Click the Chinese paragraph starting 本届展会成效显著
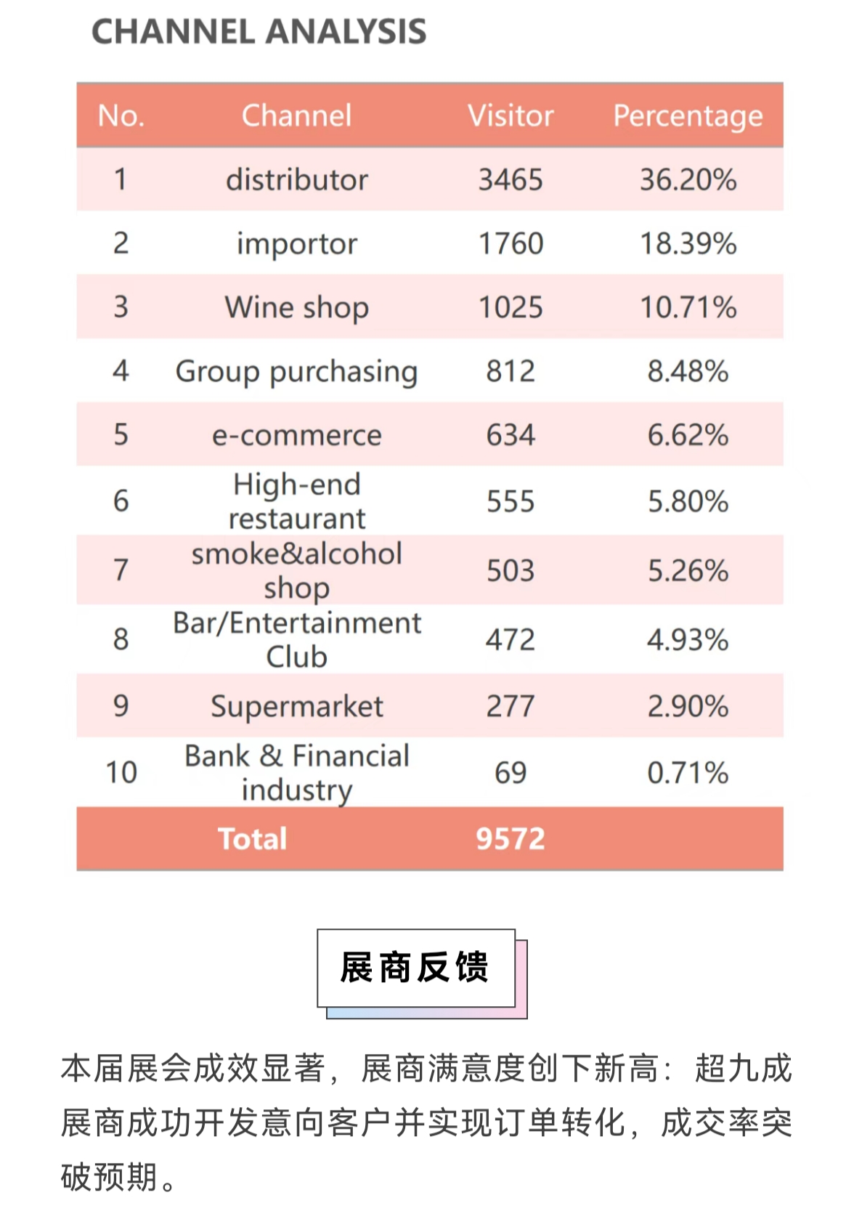This screenshot has height=1219, width=854. [426, 1122]
